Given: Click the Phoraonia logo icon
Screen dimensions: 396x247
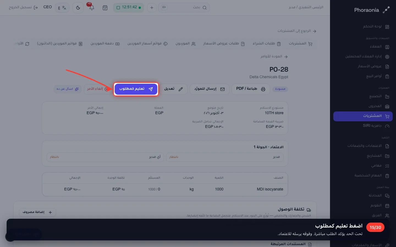Looking at the screenshot, I should [386, 10].
